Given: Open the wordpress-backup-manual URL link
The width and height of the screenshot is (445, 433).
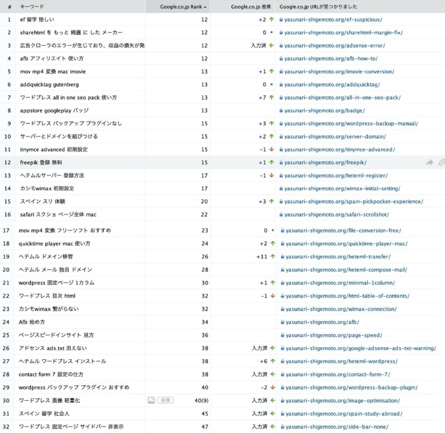Looking at the screenshot, I should pyautogui.click(x=351, y=124).
